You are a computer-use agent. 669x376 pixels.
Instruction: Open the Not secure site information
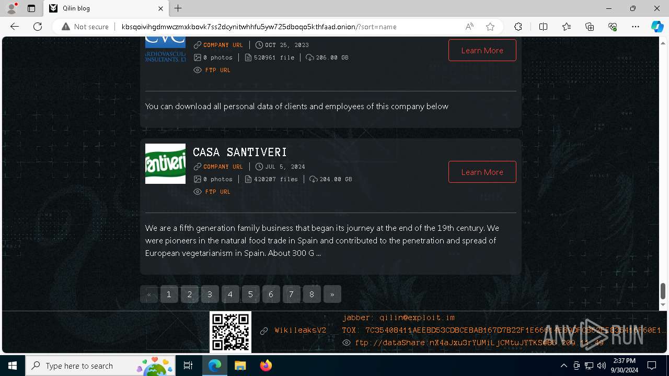[x=85, y=27]
